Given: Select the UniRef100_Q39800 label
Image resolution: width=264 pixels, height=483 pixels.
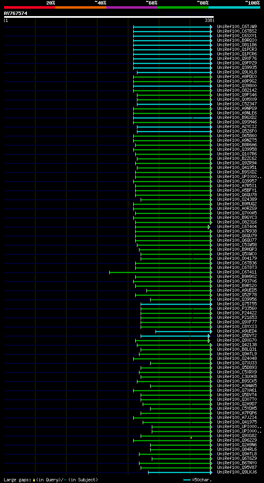Looking at the screenshot, I should 237,86.
